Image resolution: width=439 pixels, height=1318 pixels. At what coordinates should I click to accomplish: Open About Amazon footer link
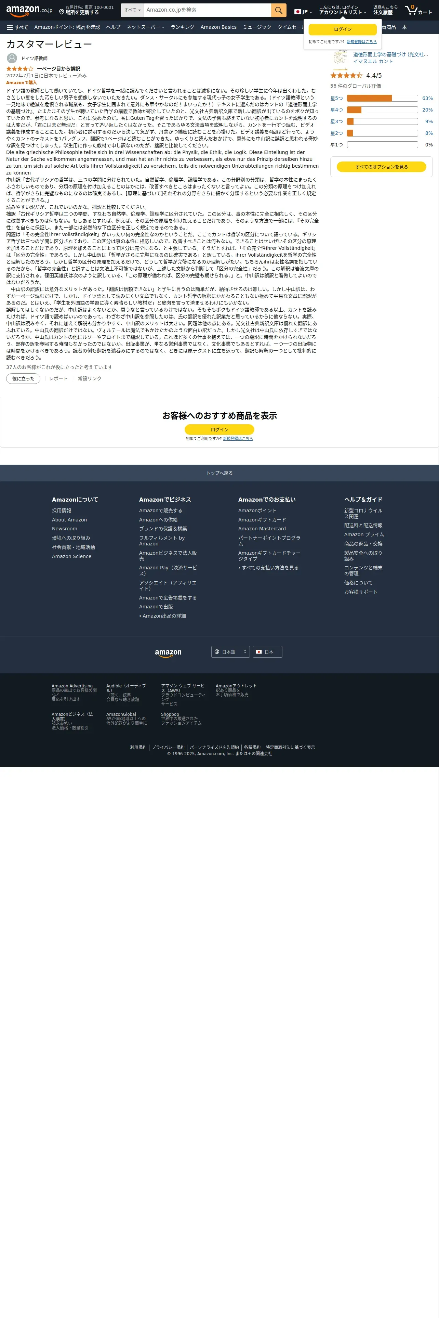[69, 520]
